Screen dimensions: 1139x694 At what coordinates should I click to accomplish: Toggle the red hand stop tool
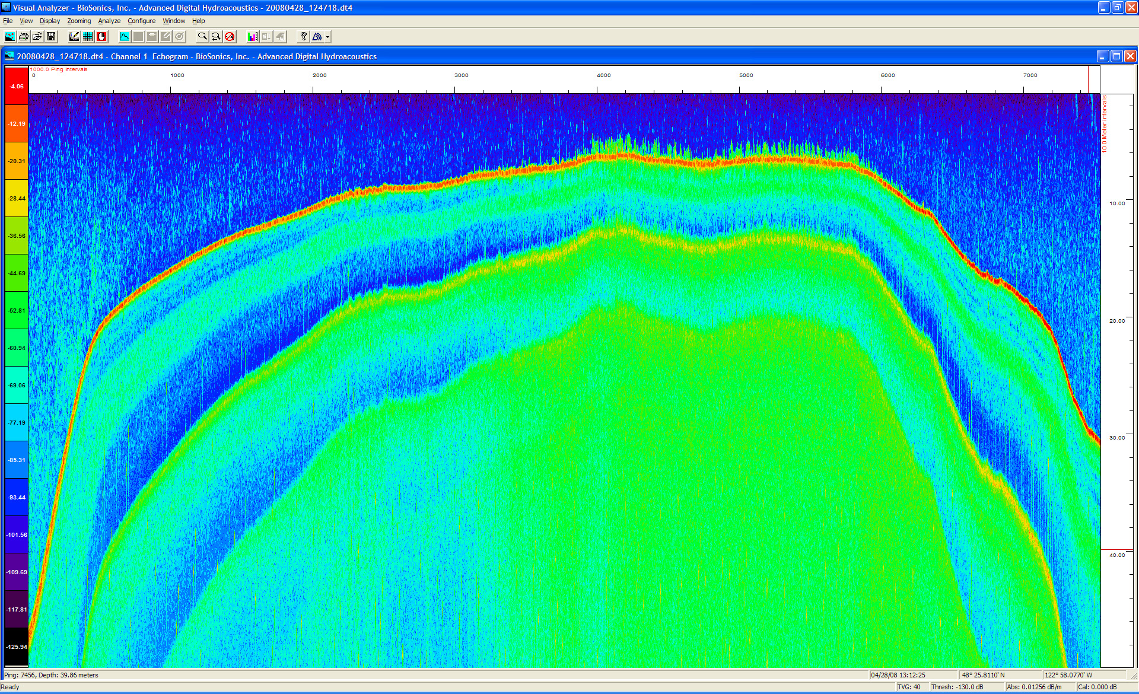102,37
